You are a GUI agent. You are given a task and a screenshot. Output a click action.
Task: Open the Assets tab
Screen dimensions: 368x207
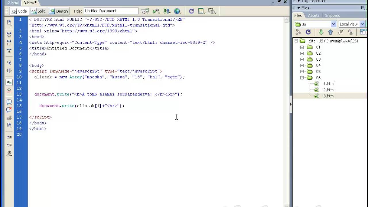(314, 16)
